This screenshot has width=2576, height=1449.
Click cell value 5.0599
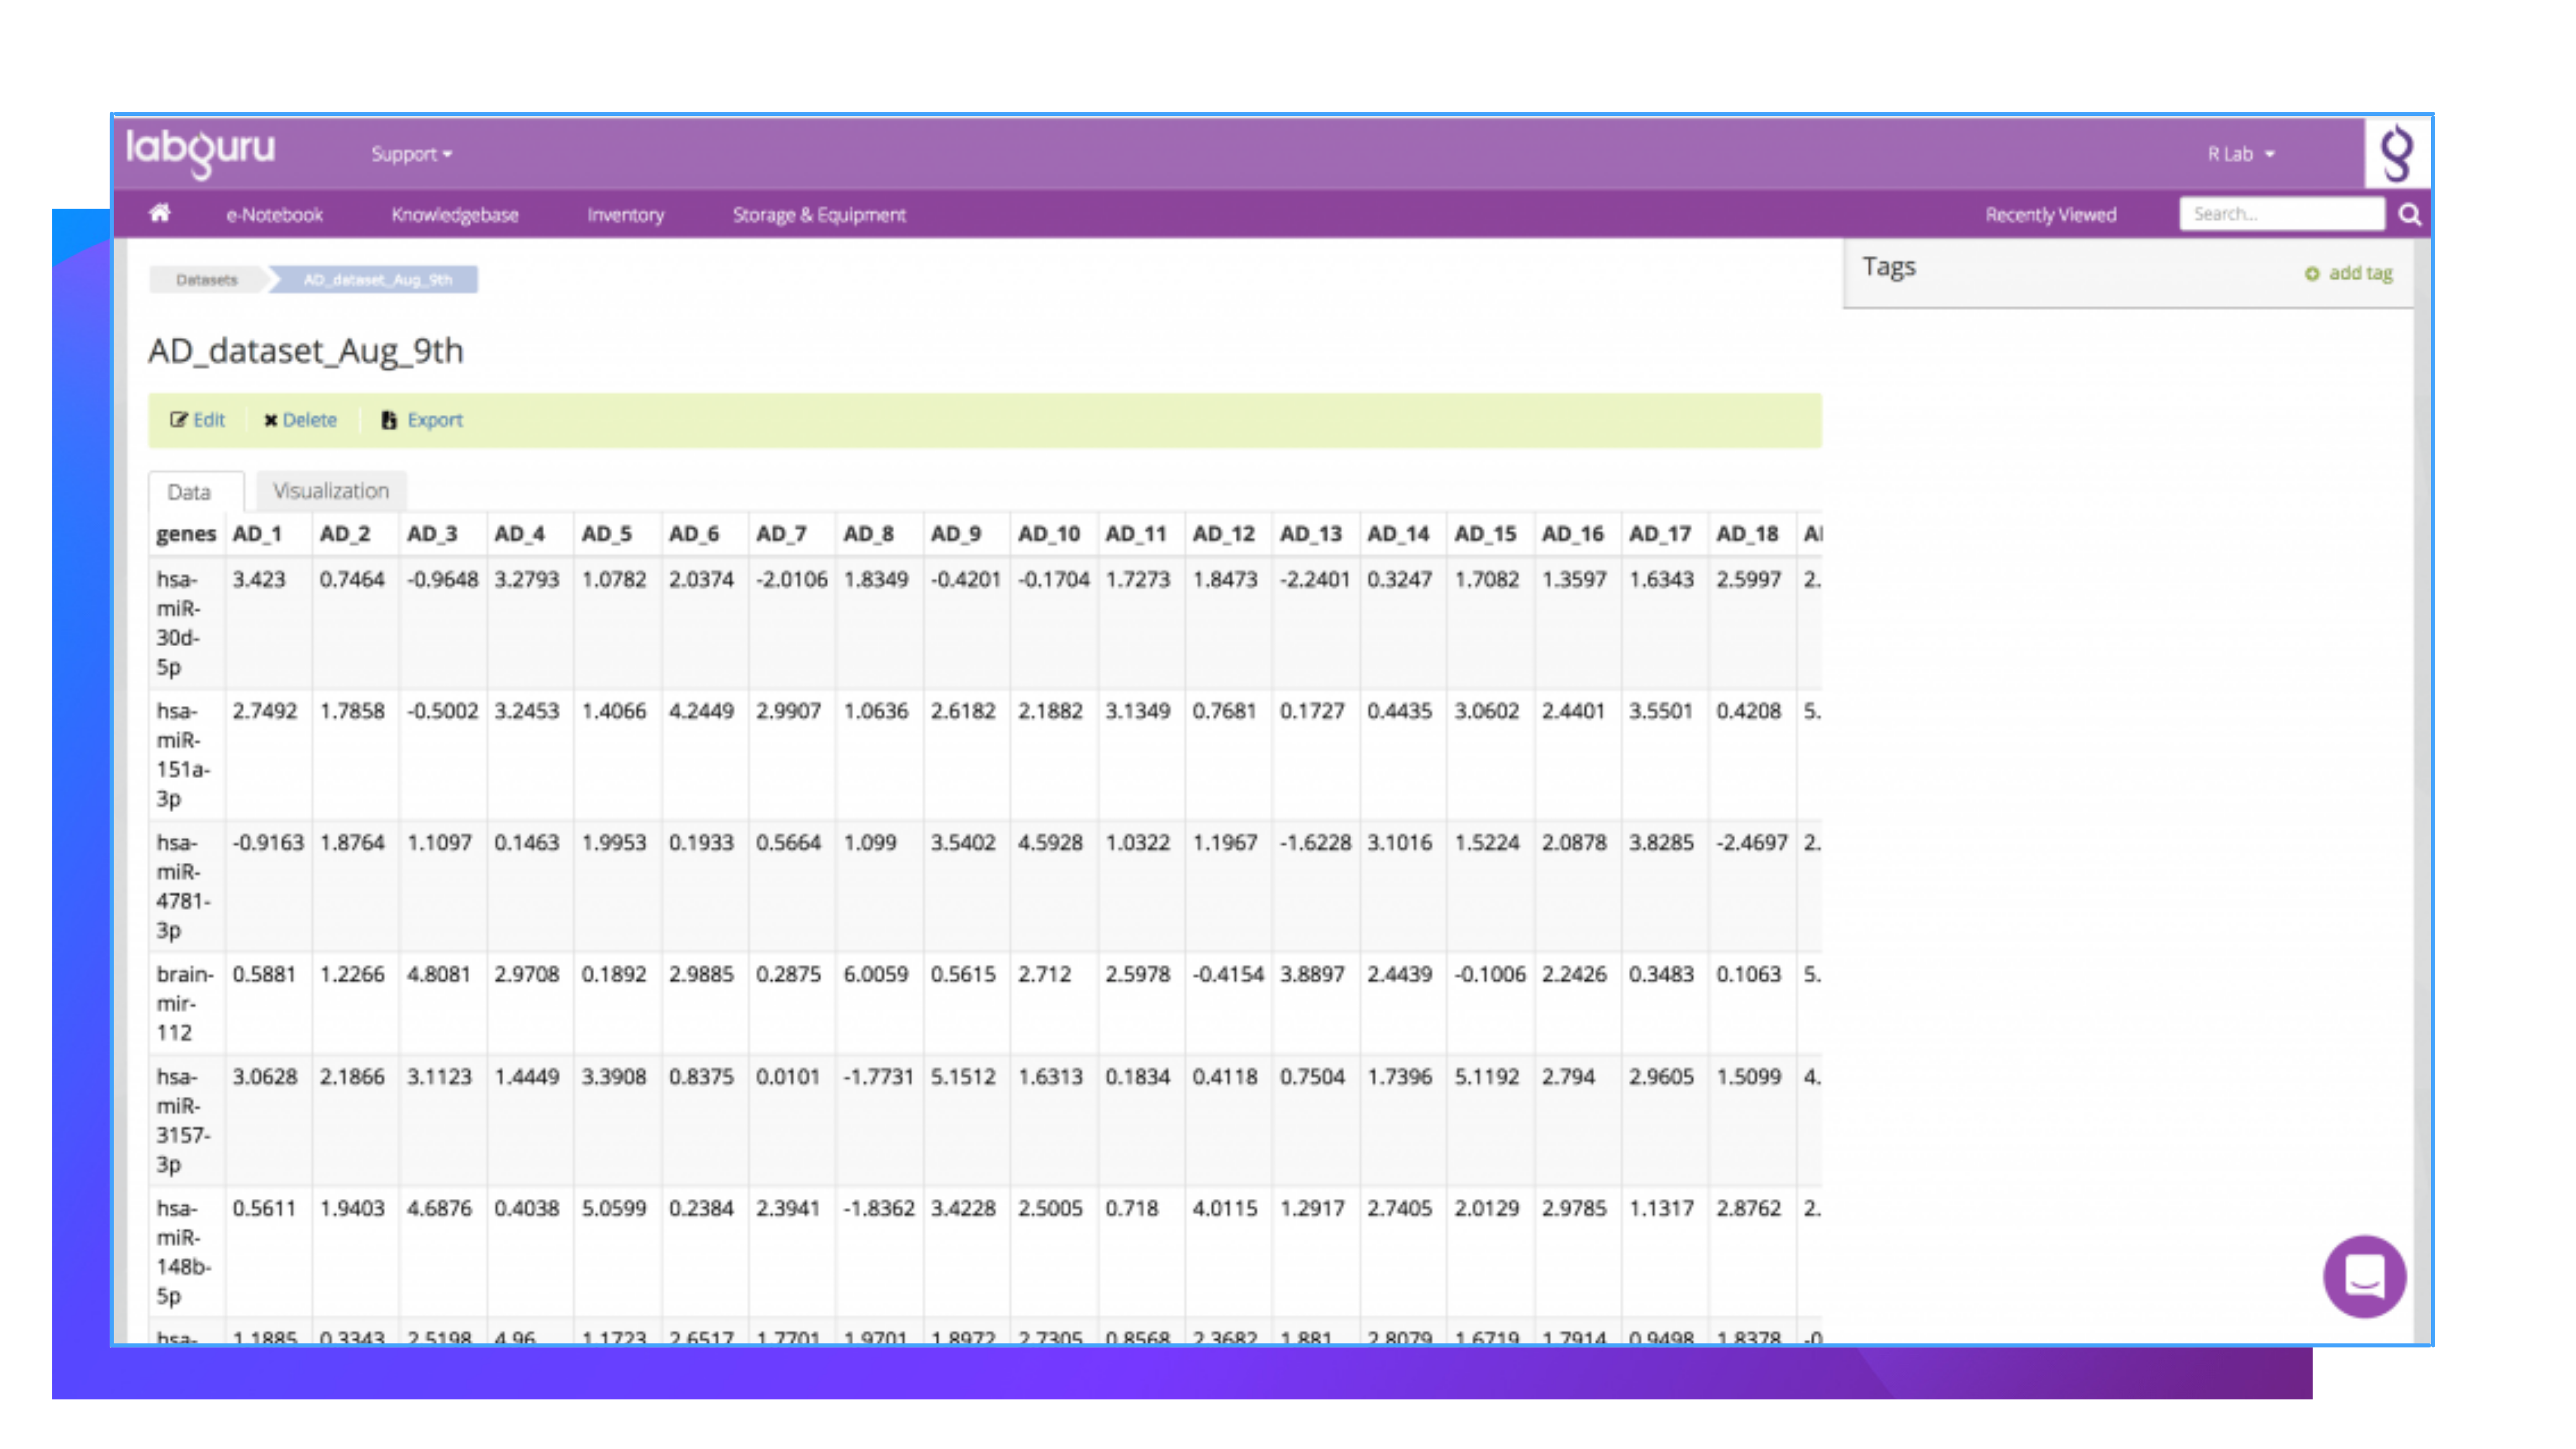(614, 1209)
